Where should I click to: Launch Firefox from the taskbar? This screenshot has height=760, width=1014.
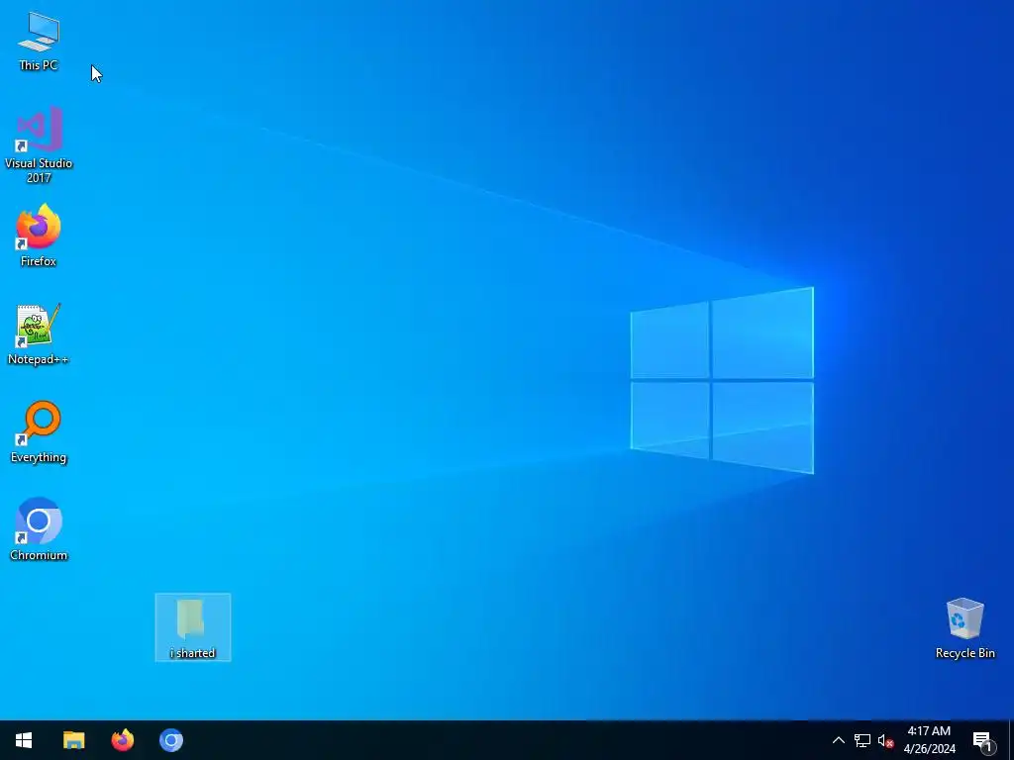(x=122, y=740)
